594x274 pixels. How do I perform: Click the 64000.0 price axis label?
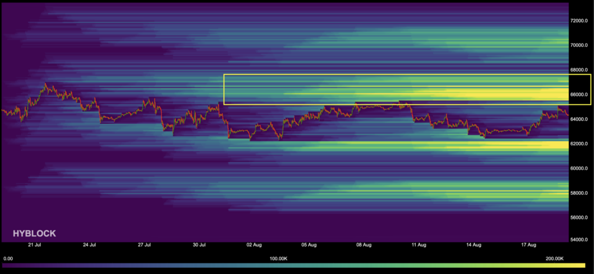(x=579, y=119)
